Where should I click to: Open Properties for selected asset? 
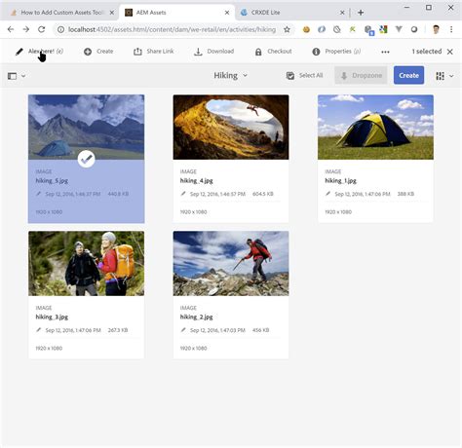tap(336, 52)
